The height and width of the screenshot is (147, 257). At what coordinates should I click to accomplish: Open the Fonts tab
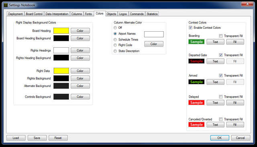[88, 14]
